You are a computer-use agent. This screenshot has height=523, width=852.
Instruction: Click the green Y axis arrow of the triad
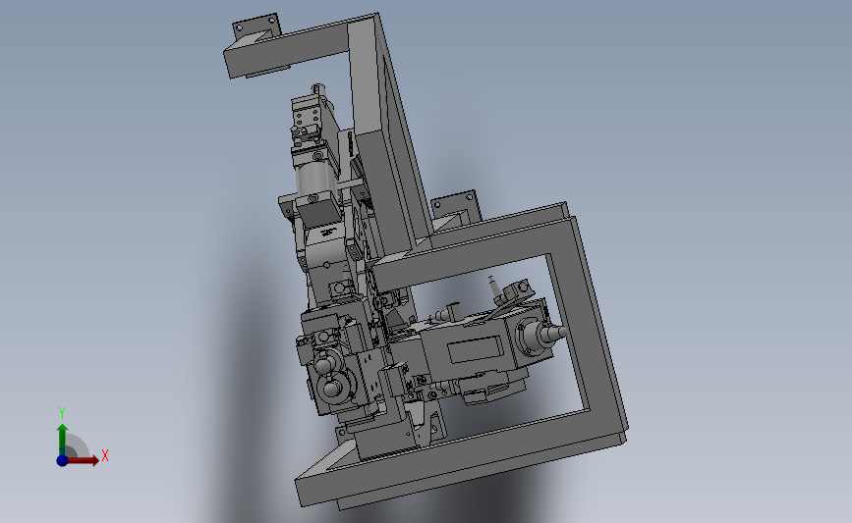(62, 440)
